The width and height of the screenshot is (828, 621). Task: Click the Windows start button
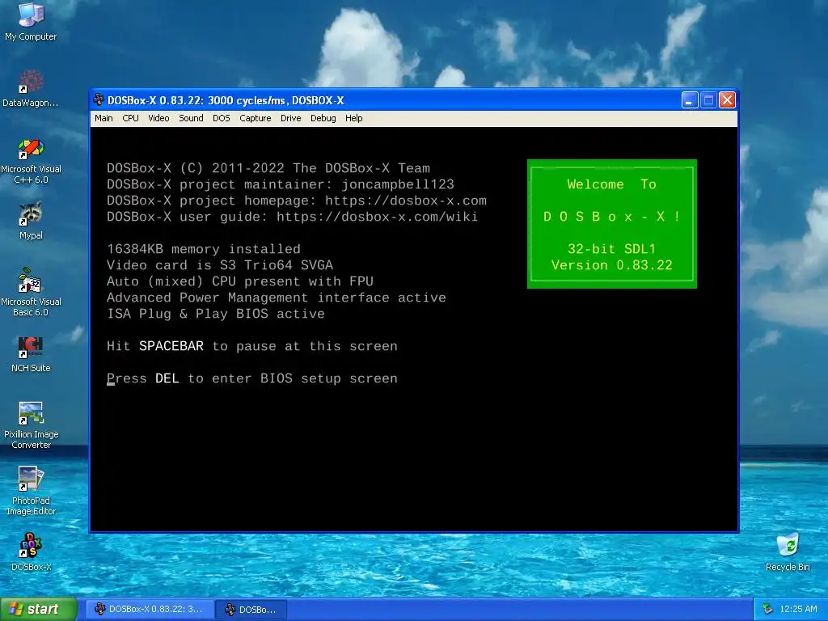coord(39,609)
